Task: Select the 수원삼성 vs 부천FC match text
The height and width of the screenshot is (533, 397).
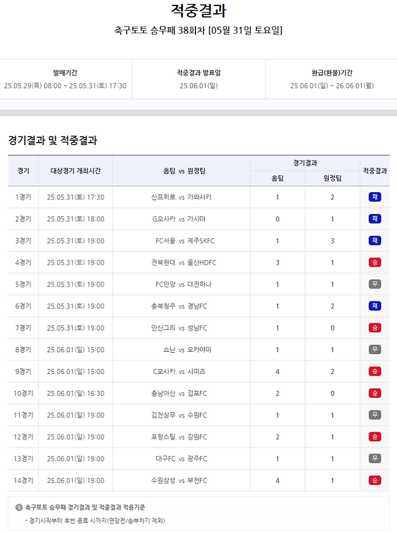Action: click(x=179, y=480)
